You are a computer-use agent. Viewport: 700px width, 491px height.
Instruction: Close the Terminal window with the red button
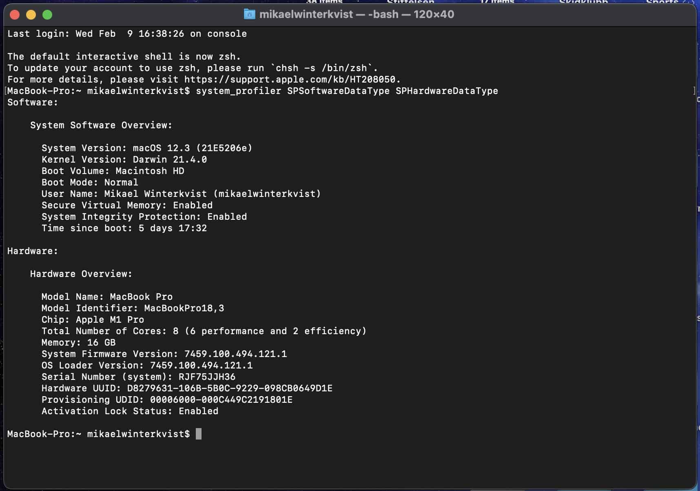tap(15, 15)
